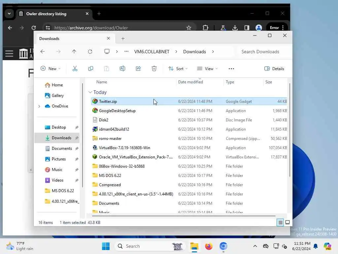338x254 pixels.
Task: Open Chrome profile avatar
Action: click(x=259, y=28)
